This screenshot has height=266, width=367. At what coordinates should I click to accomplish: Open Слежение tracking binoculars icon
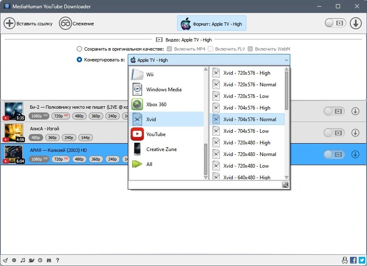tap(65, 23)
